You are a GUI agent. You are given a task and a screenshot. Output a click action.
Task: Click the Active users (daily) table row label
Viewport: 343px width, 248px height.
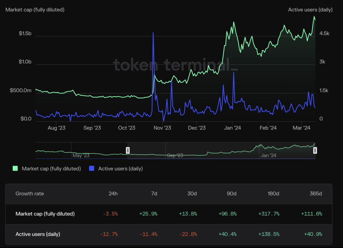point(38,234)
